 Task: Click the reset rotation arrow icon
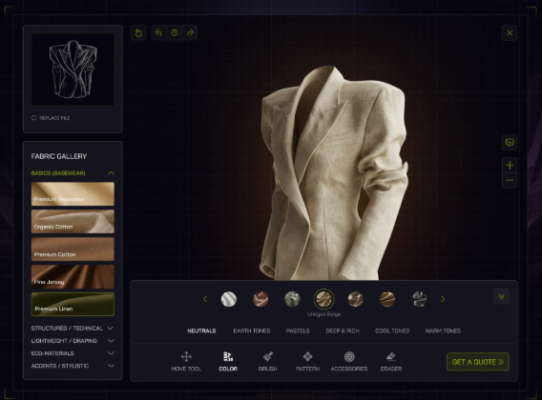[138, 33]
